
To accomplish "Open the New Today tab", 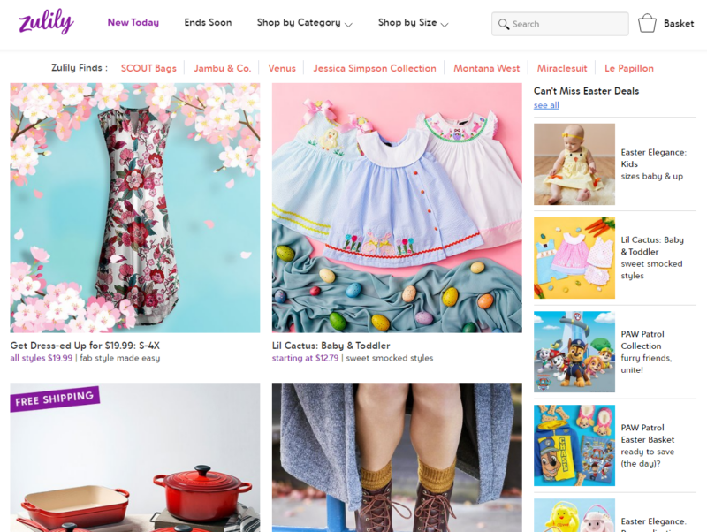I will pyautogui.click(x=133, y=23).
